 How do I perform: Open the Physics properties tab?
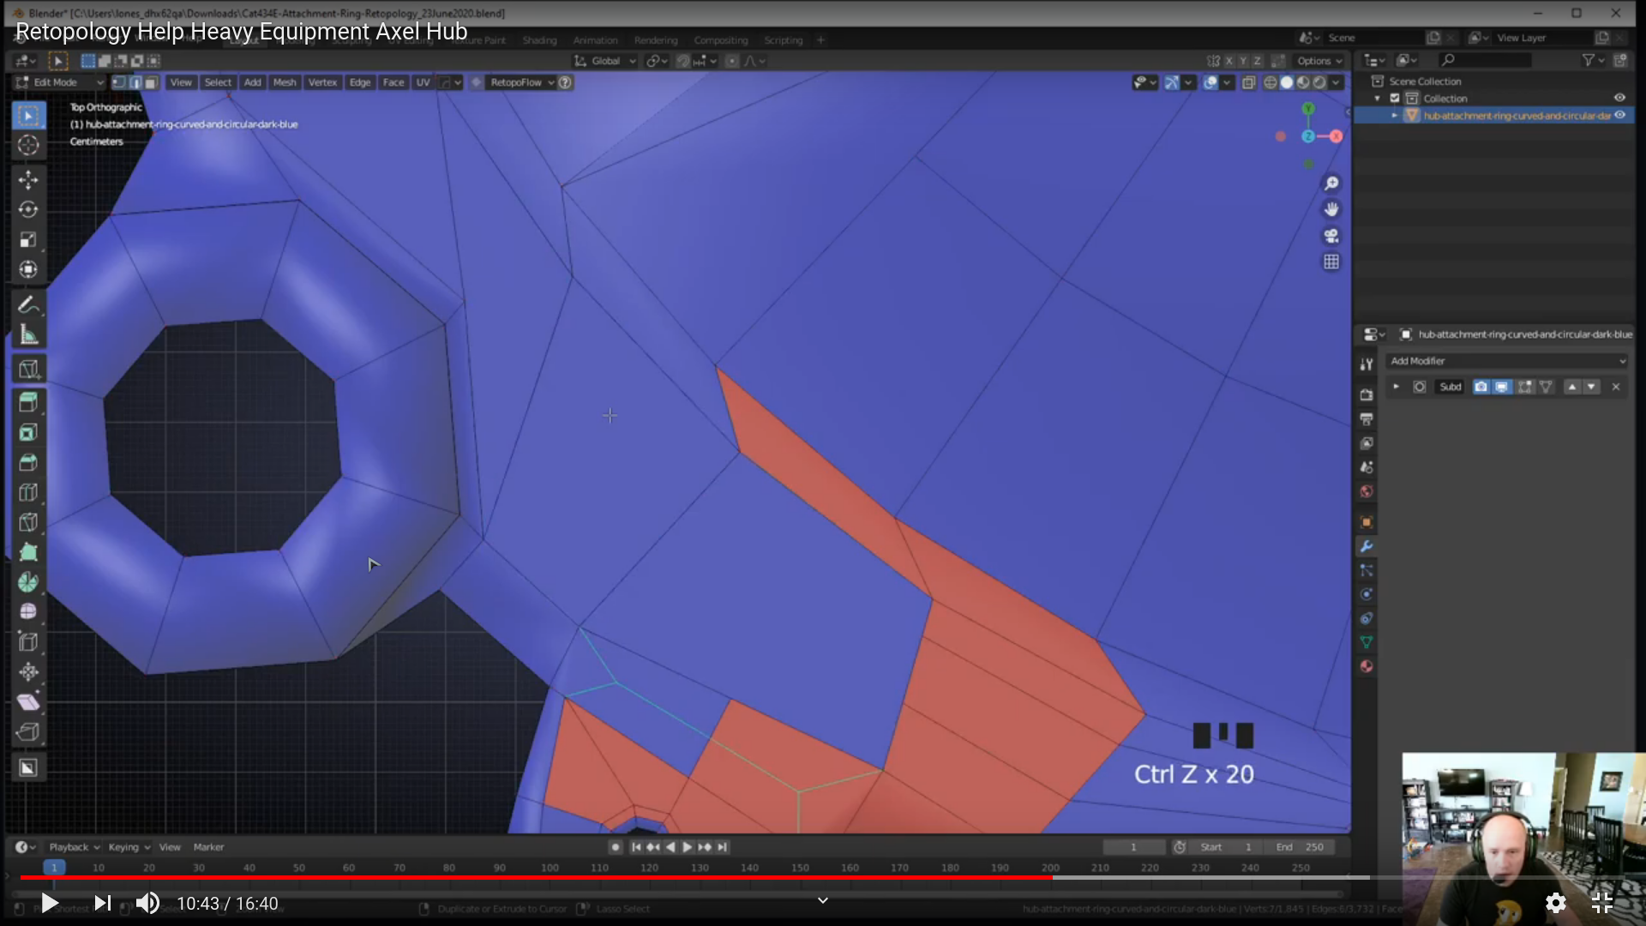1367,594
